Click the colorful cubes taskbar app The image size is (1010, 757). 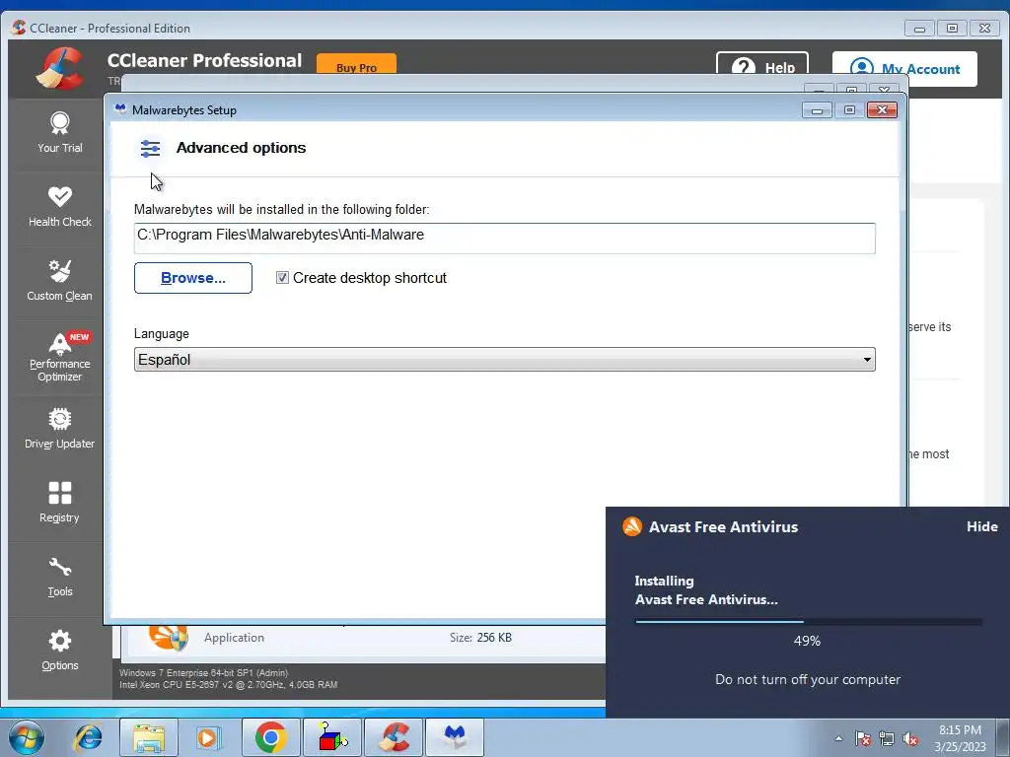coord(332,737)
